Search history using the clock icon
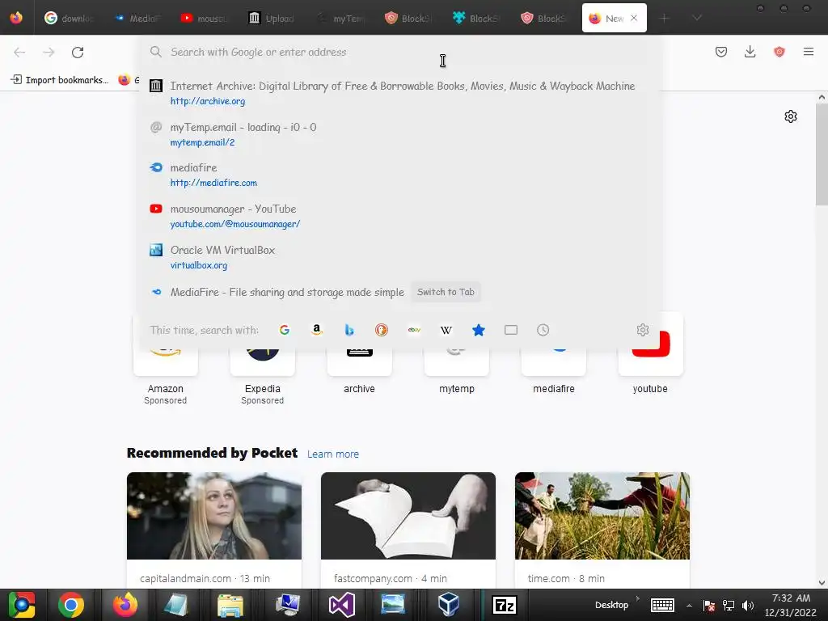 click(x=543, y=330)
